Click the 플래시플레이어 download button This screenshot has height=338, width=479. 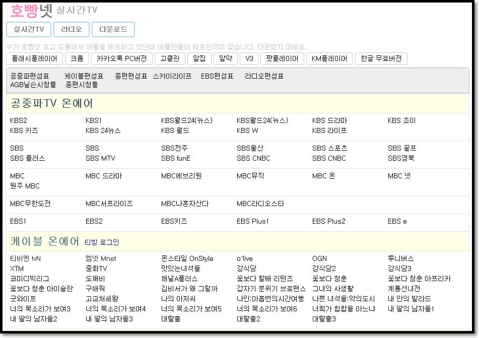(35, 58)
